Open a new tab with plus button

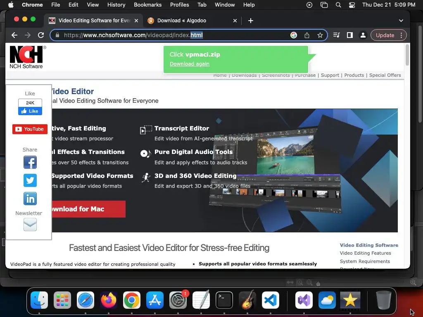click(250, 21)
